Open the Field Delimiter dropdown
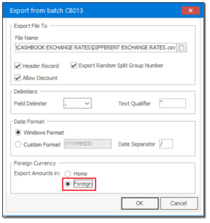The image size is (210, 223). [78, 103]
